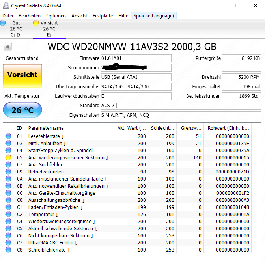Image resolution: width=265 pixels, height=263 pixels.
Task: Click raw value 000000000015
Action: click(x=233, y=158)
